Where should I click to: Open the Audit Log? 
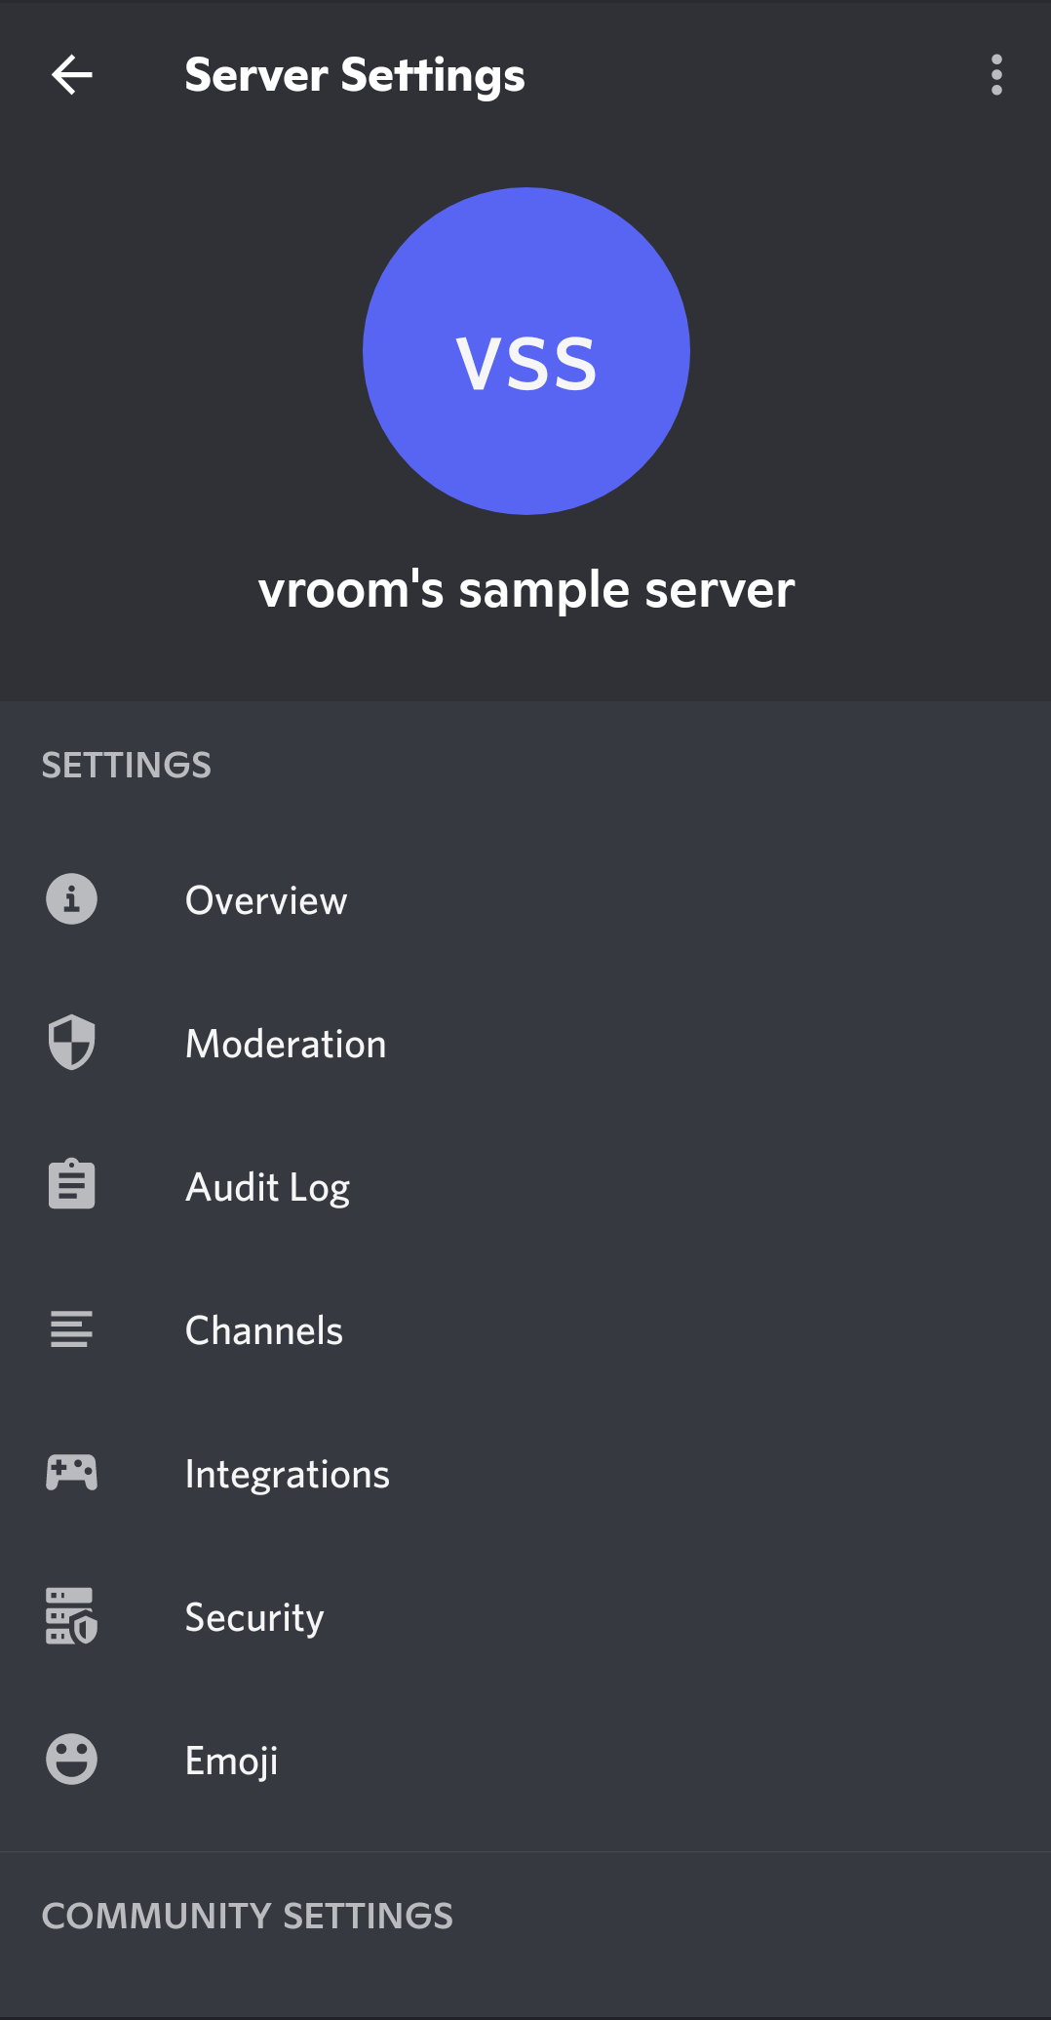click(x=525, y=1186)
